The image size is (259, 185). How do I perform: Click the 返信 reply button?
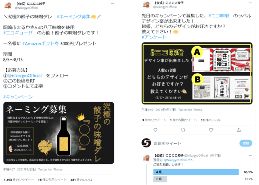point(246,143)
